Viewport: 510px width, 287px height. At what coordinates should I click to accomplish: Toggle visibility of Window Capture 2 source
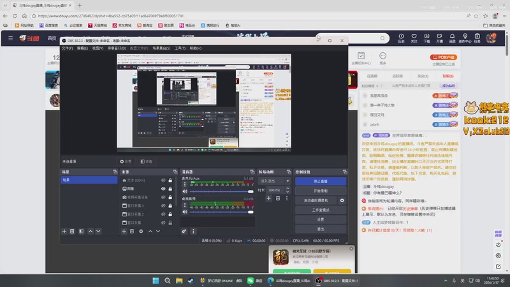click(x=163, y=214)
